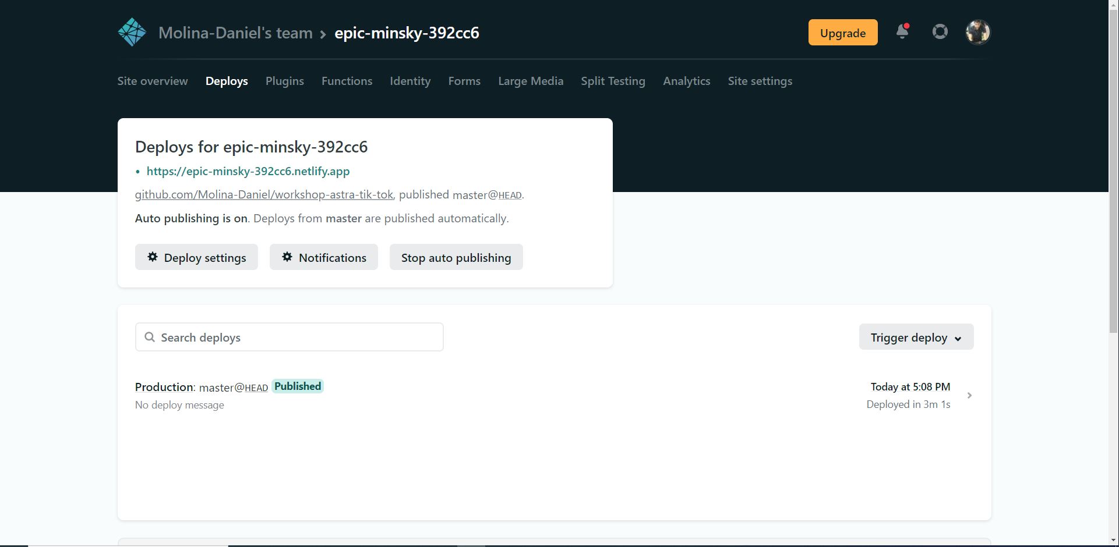Screen dimensions: 1119x547
Task: Click the Netlify logo icon
Action: point(132,32)
